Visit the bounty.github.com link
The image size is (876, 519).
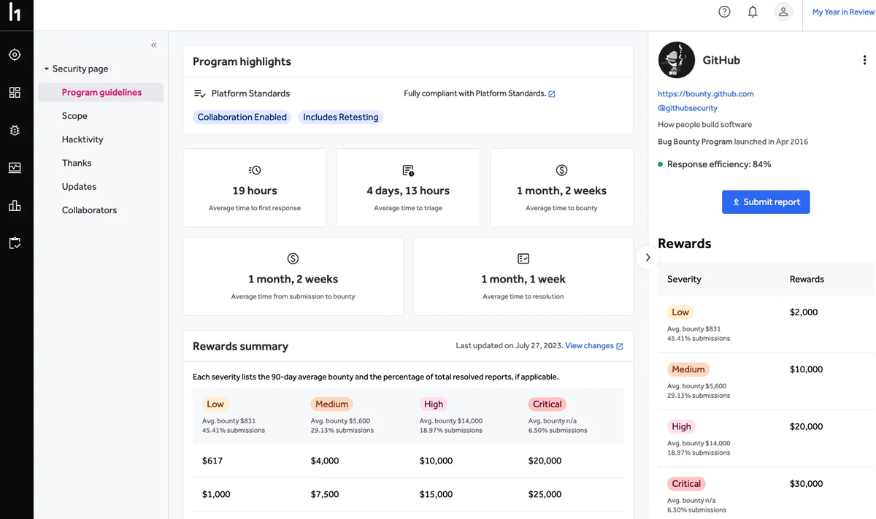[705, 93]
